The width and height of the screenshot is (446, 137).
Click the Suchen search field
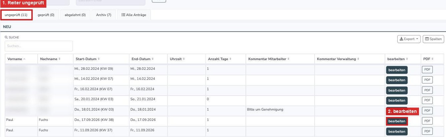click(39, 46)
